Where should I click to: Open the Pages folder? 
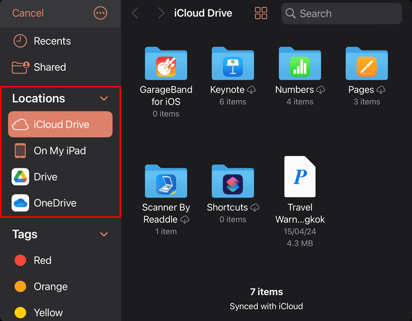(x=367, y=64)
